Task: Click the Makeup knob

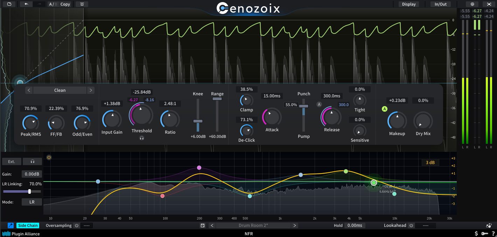Action: click(x=397, y=121)
